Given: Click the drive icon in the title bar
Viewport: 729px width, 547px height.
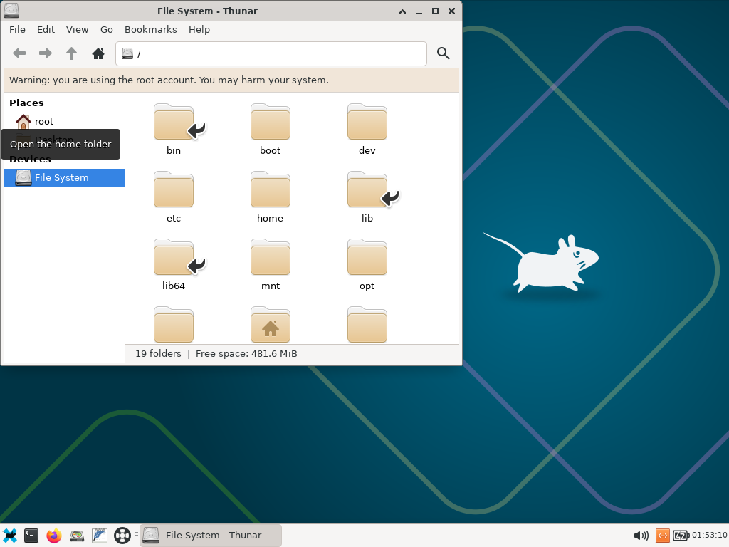Looking at the screenshot, I should pos(11,11).
